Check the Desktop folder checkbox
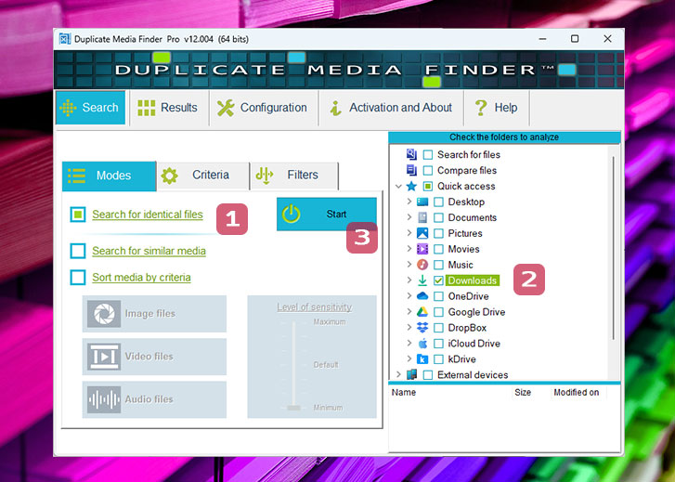The width and height of the screenshot is (675, 482). (438, 202)
